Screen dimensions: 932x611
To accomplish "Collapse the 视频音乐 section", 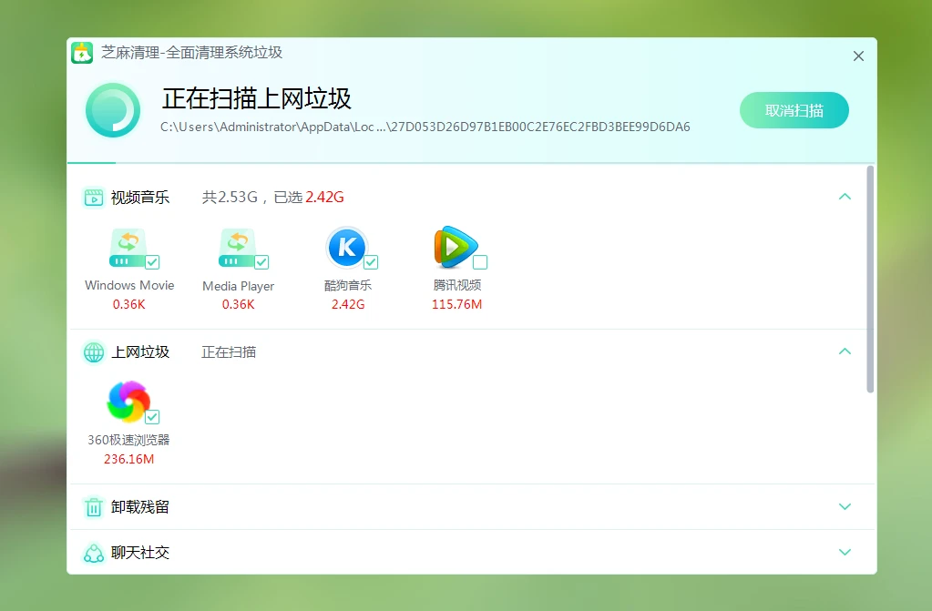I will pos(845,197).
